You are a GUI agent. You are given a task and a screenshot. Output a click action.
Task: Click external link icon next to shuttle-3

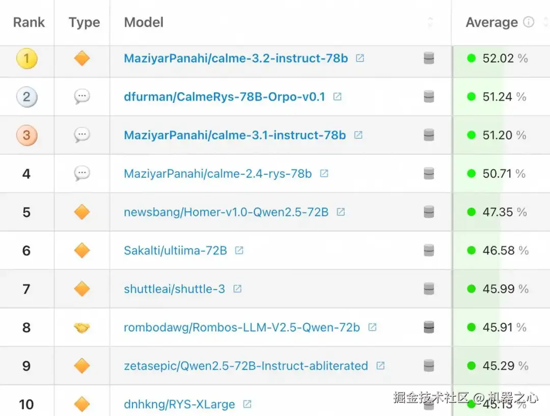point(237,289)
